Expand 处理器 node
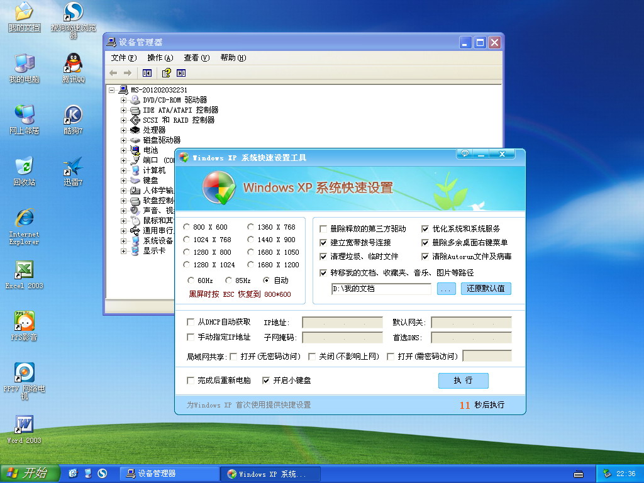 123,130
